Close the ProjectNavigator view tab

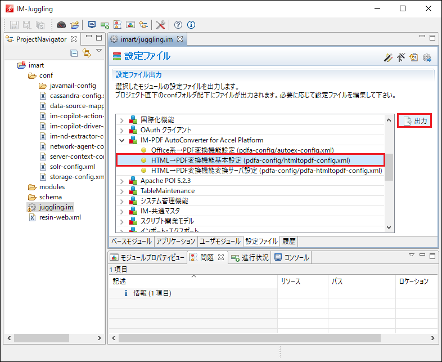[x=74, y=39]
